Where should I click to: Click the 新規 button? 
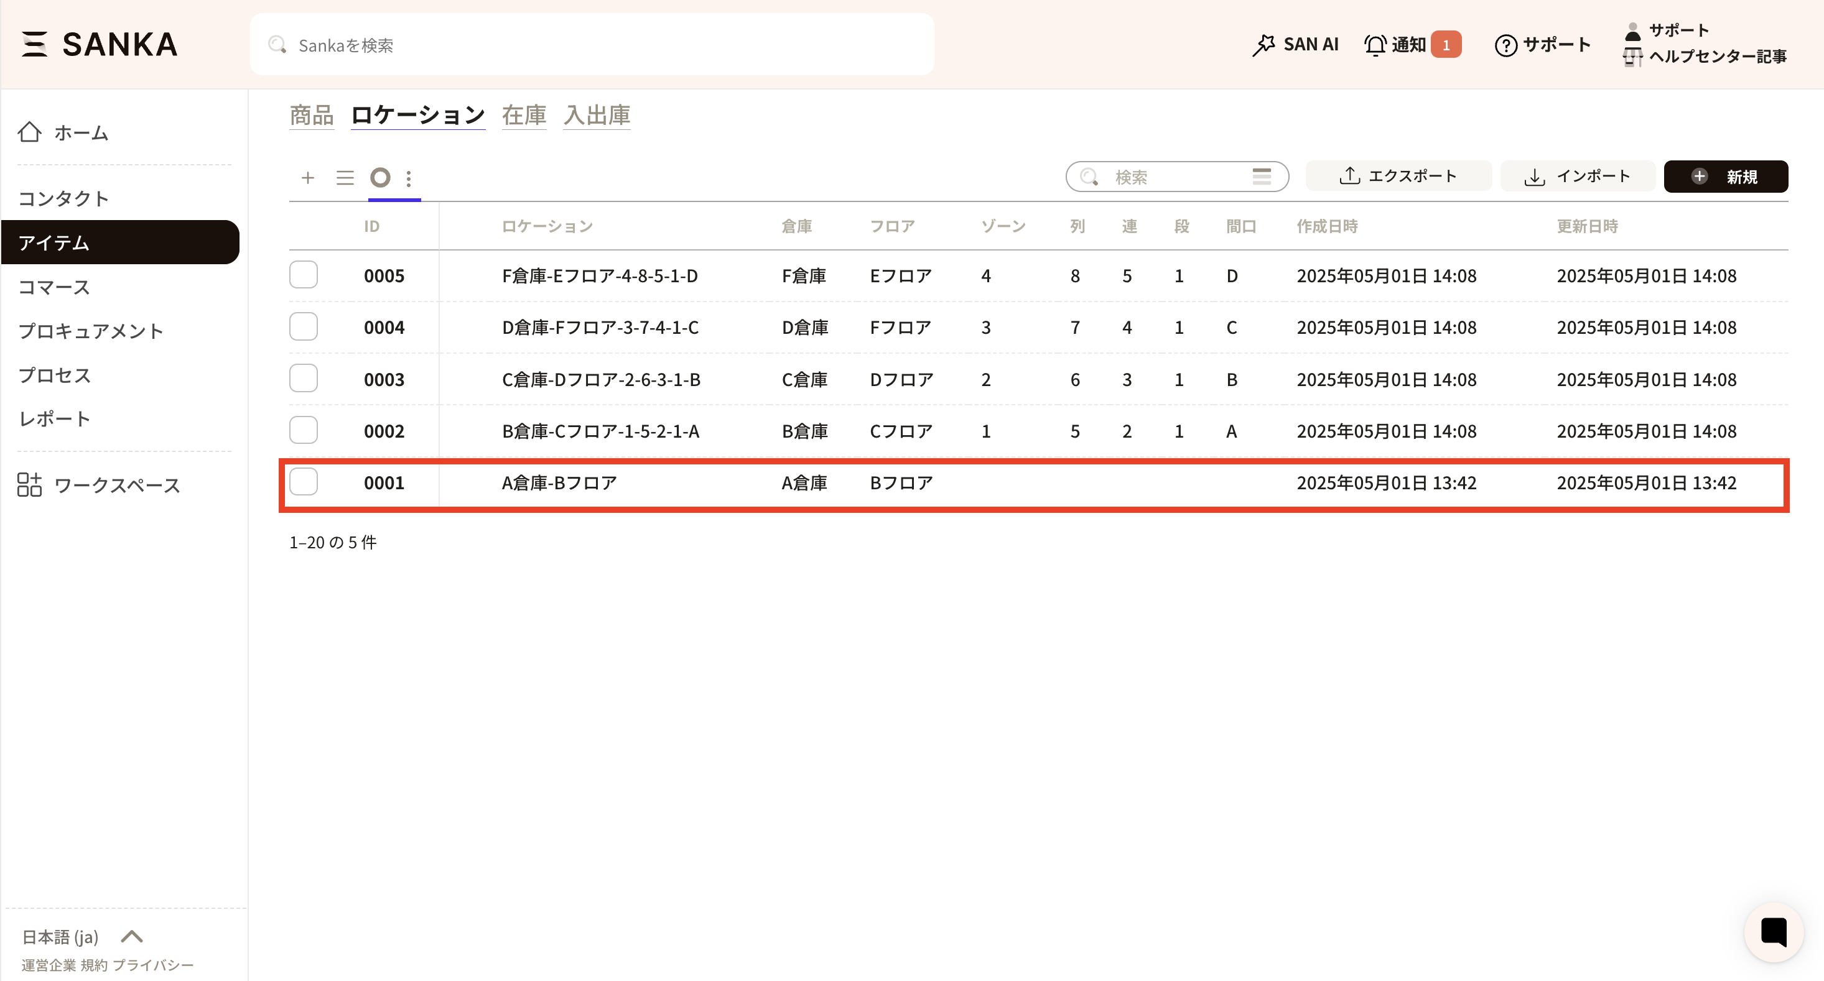[x=1725, y=176]
